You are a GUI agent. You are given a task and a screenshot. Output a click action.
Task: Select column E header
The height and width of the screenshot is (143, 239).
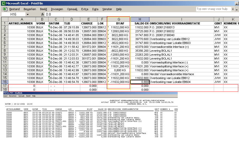89,19
